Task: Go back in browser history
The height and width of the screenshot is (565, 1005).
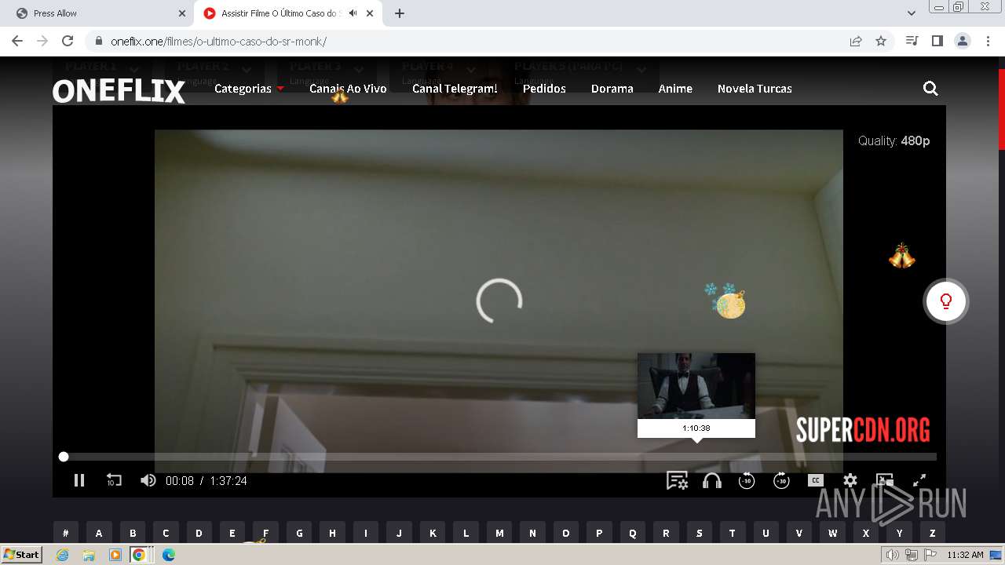Action: point(17,41)
